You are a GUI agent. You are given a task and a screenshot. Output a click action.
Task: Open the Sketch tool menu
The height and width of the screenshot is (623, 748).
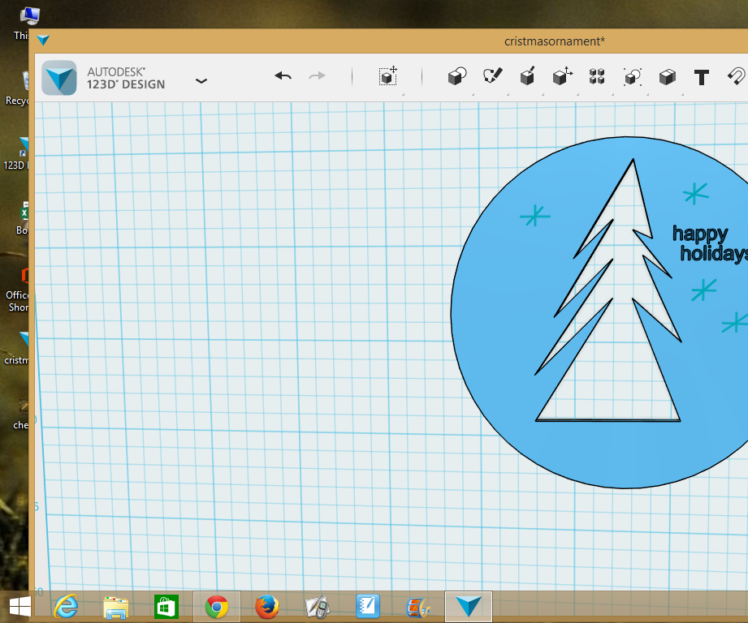click(492, 76)
